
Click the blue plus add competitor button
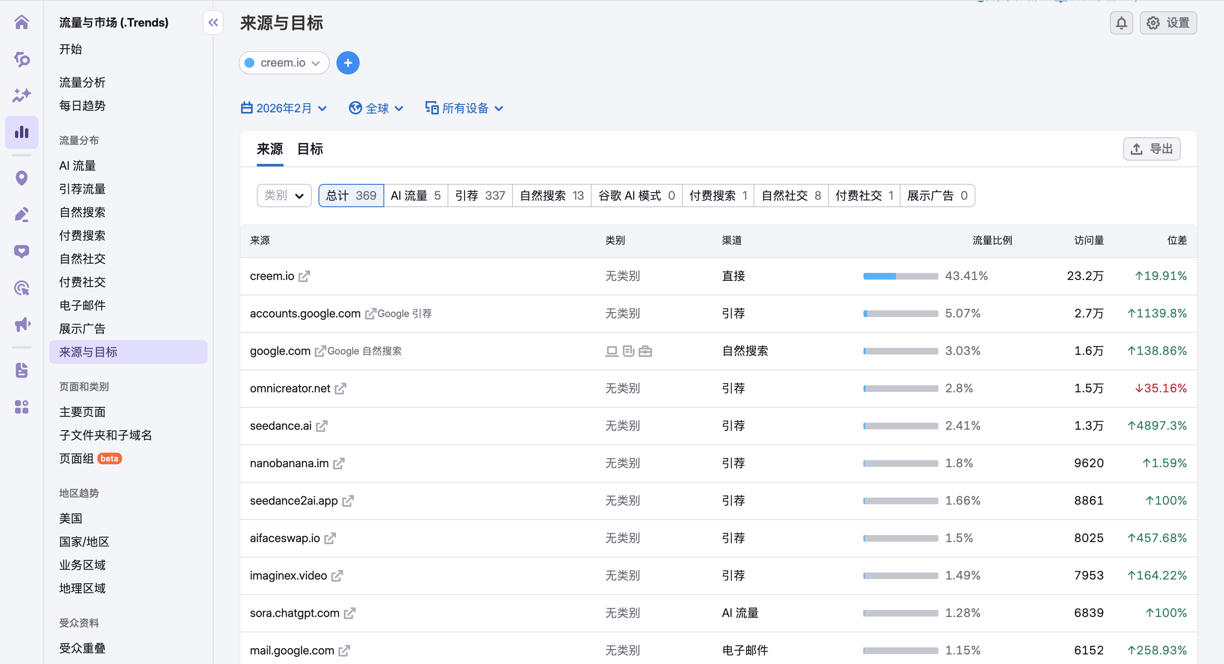pos(347,63)
